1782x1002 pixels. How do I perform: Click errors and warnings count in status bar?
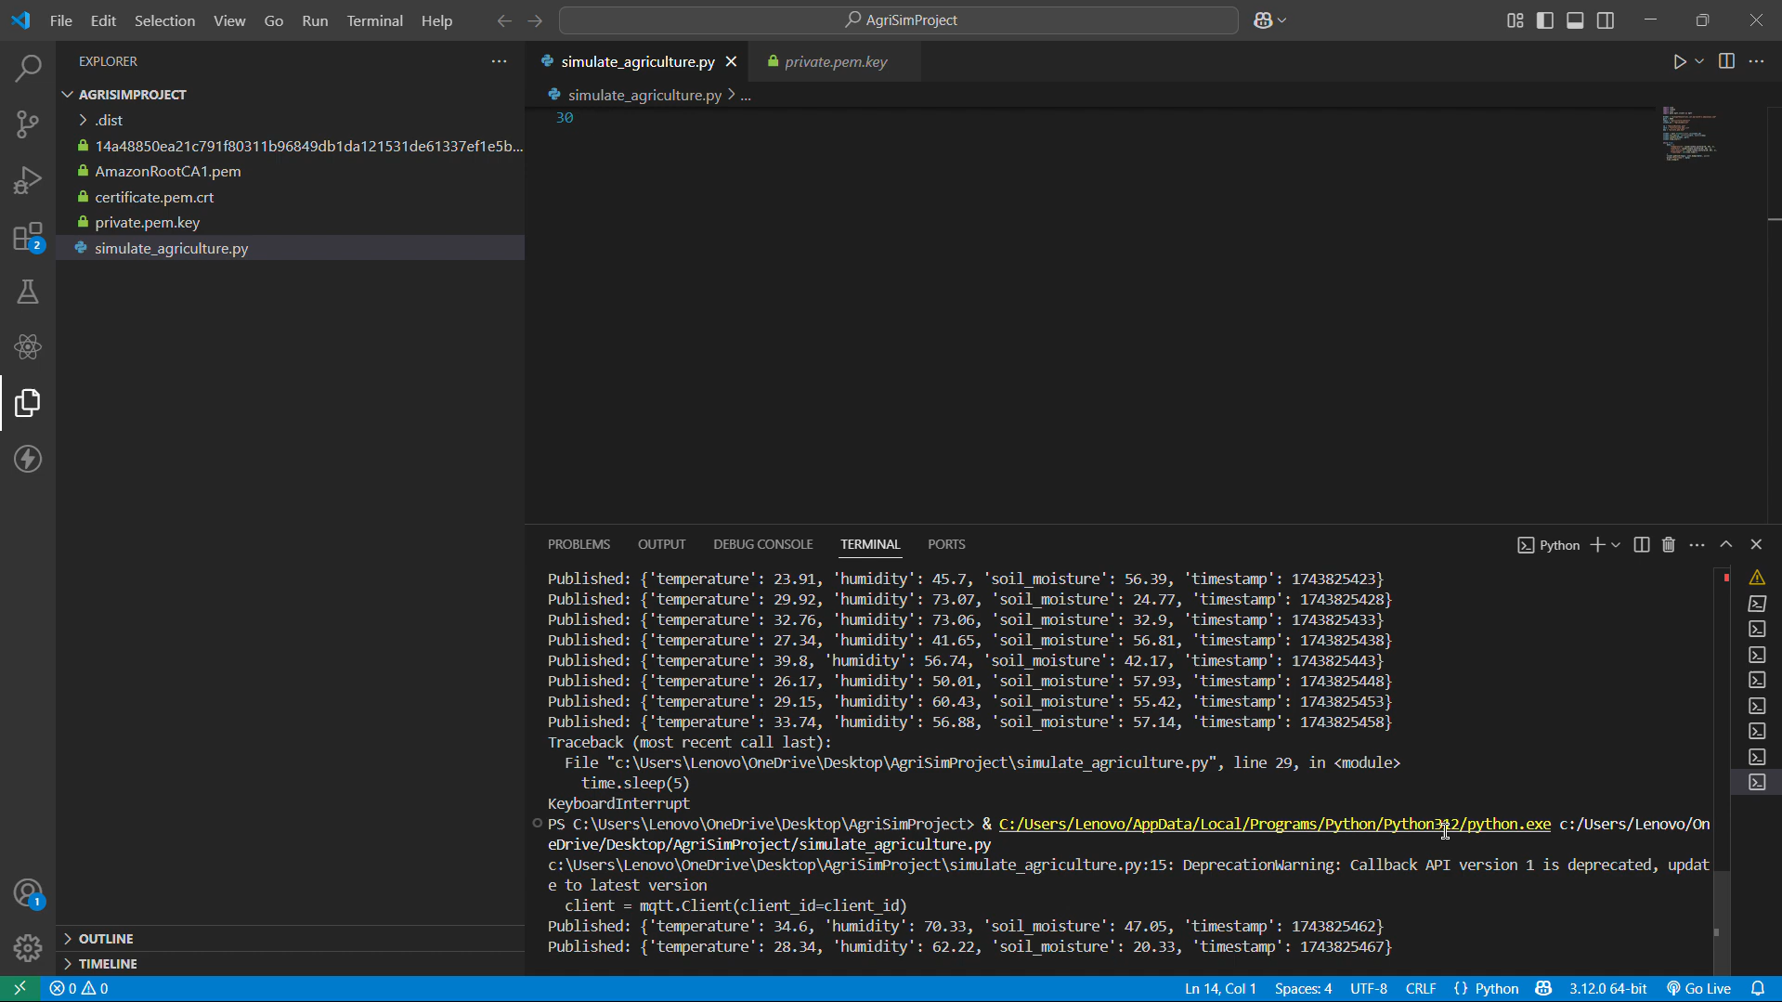tap(79, 989)
